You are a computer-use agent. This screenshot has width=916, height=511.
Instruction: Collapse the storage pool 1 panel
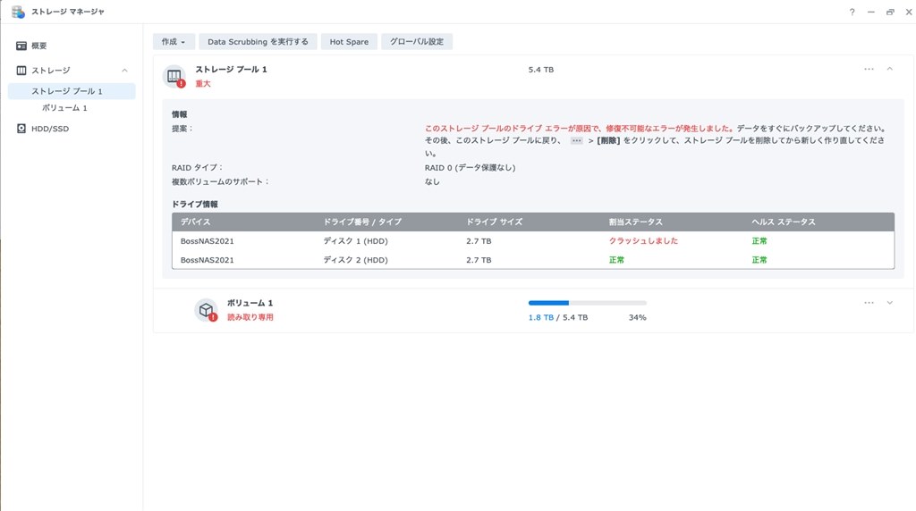[x=890, y=69]
